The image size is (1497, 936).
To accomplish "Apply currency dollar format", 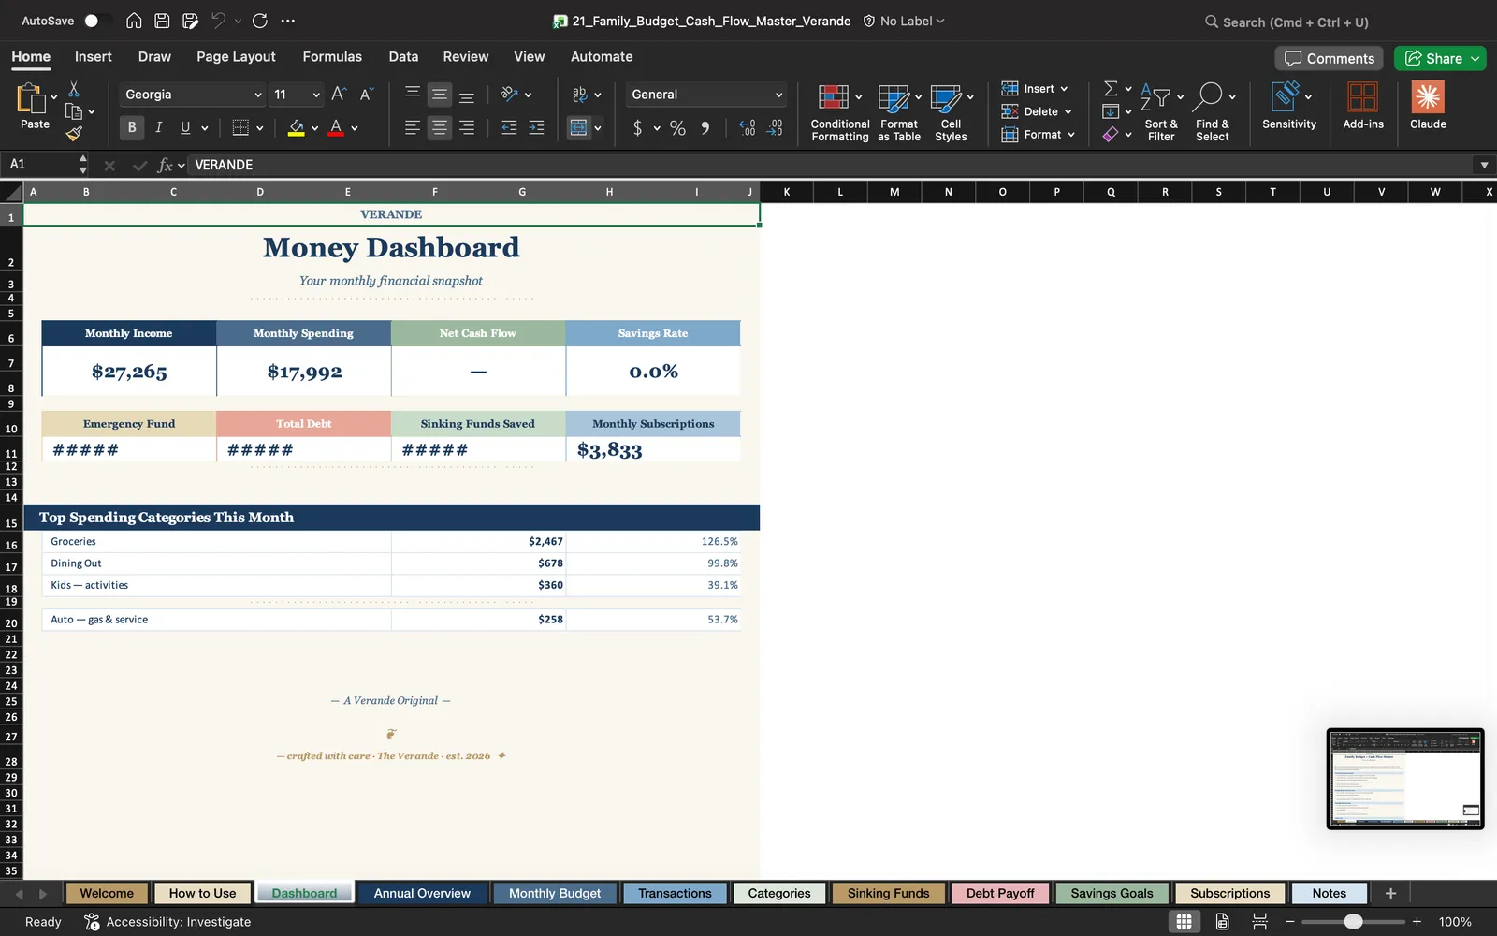I will pos(638,128).
